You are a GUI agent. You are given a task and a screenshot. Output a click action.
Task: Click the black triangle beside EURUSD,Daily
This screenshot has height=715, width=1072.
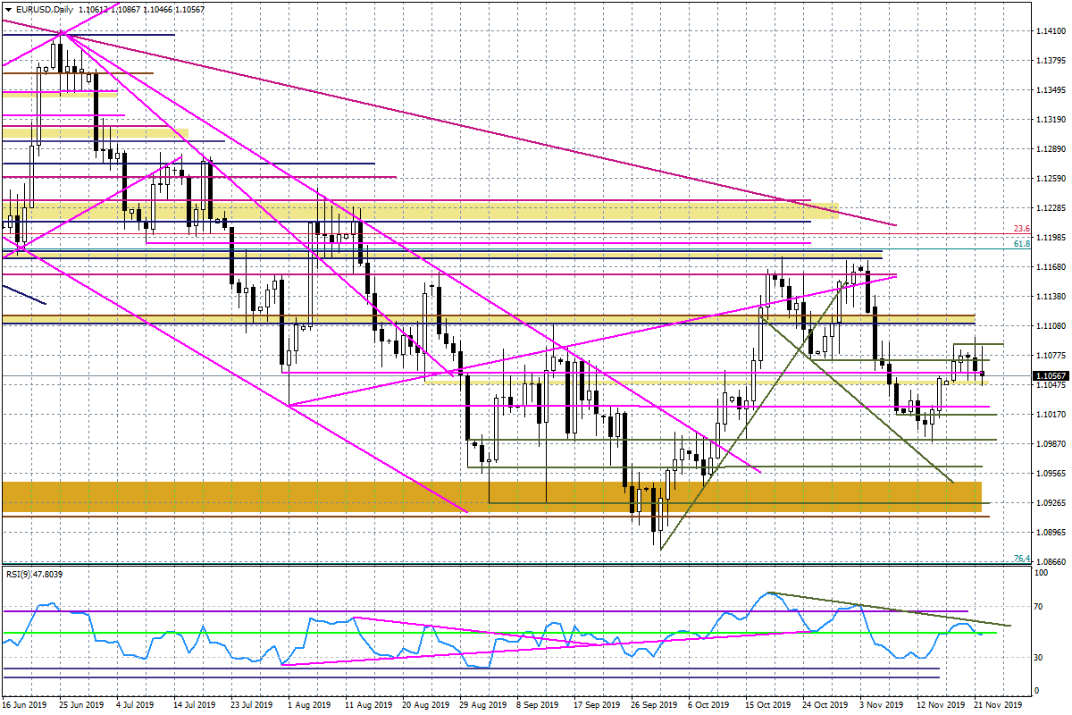click(7, 9)
